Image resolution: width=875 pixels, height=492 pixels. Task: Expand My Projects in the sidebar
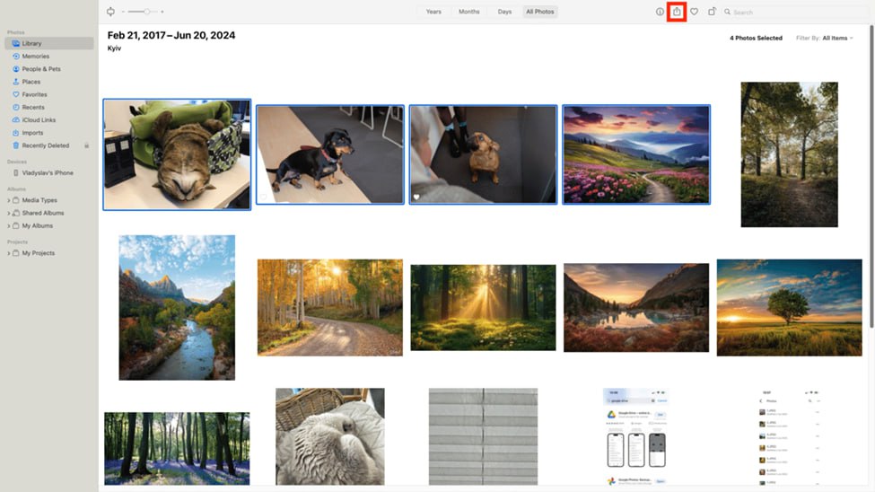(x=38, y=253)
